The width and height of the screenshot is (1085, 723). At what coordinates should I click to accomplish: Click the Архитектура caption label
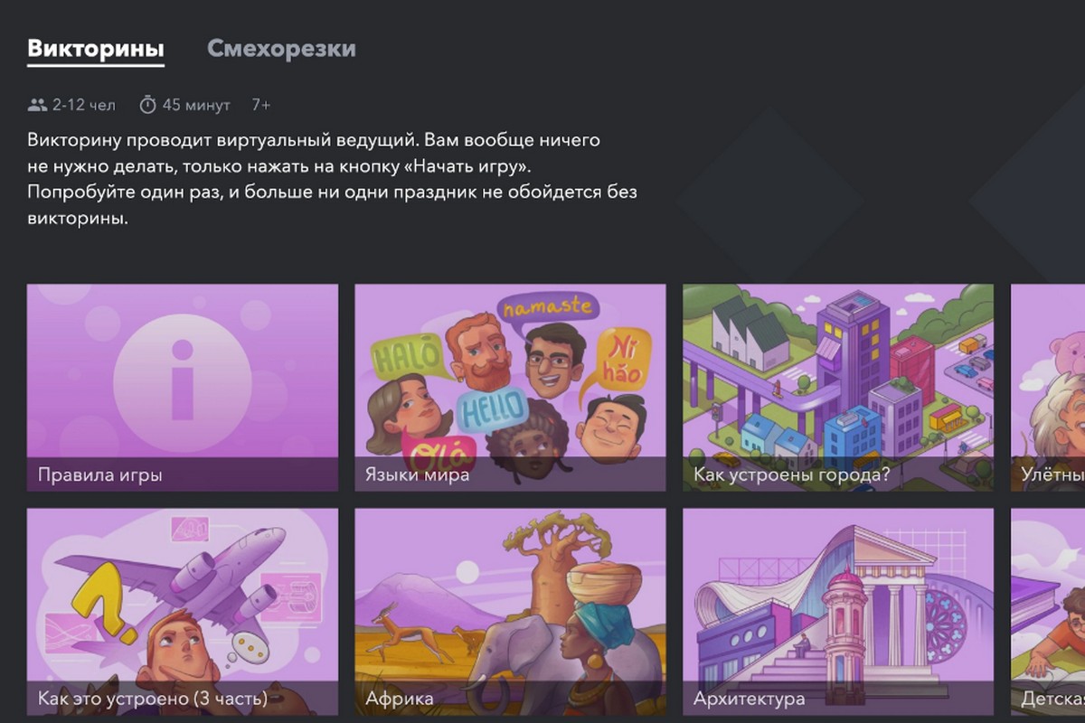(749, 699)
